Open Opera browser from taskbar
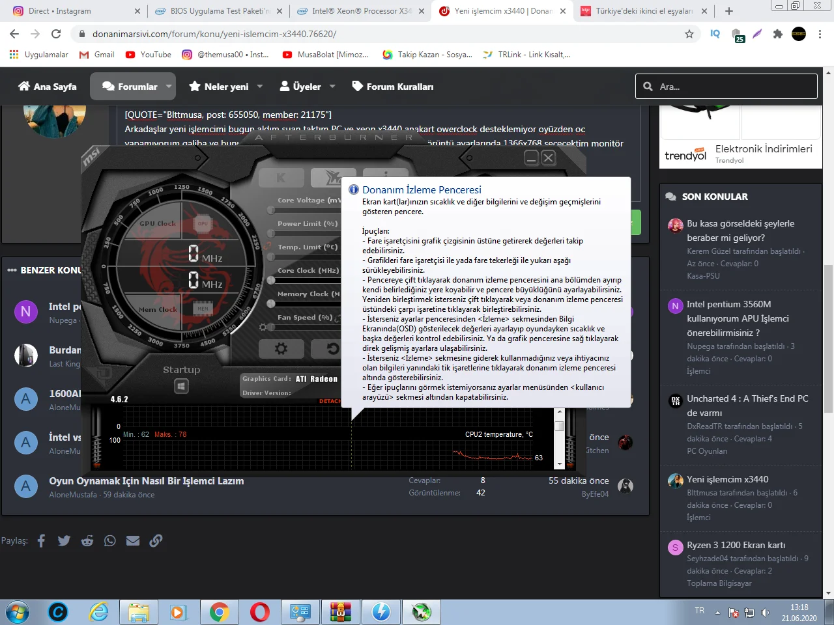The width and height of the screenshot is (834, 625). pyautogui.click(x=260, y=612)
